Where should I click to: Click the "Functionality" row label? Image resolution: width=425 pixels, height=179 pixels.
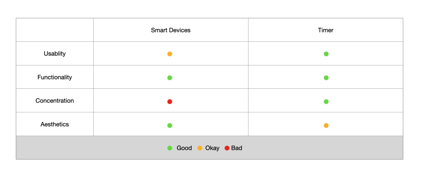point(55,77)
